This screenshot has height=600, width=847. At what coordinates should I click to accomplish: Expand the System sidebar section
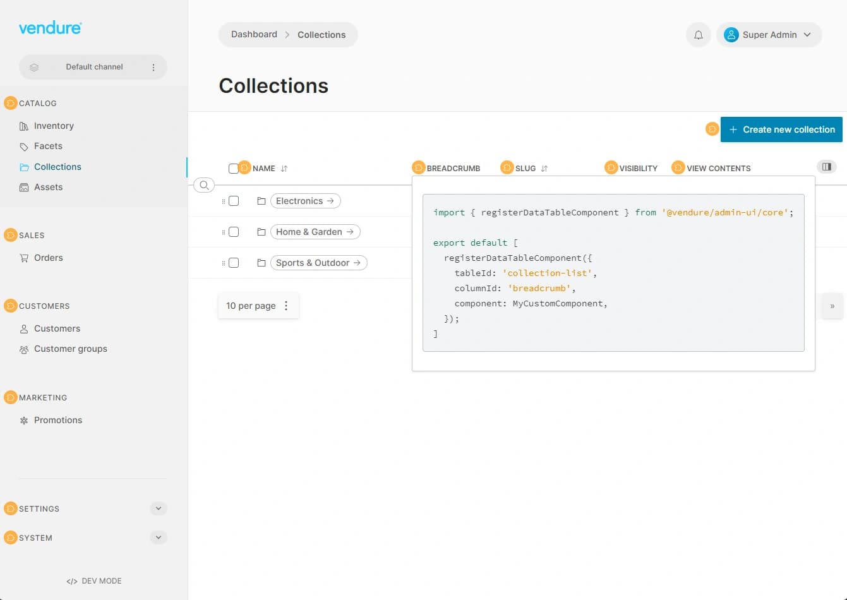point(159,537)
